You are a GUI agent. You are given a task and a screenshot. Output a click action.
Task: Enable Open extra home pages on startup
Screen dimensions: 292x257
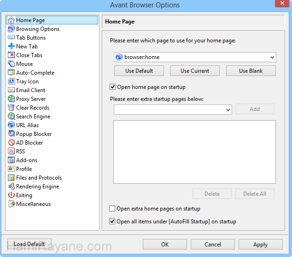coord(113,209)
